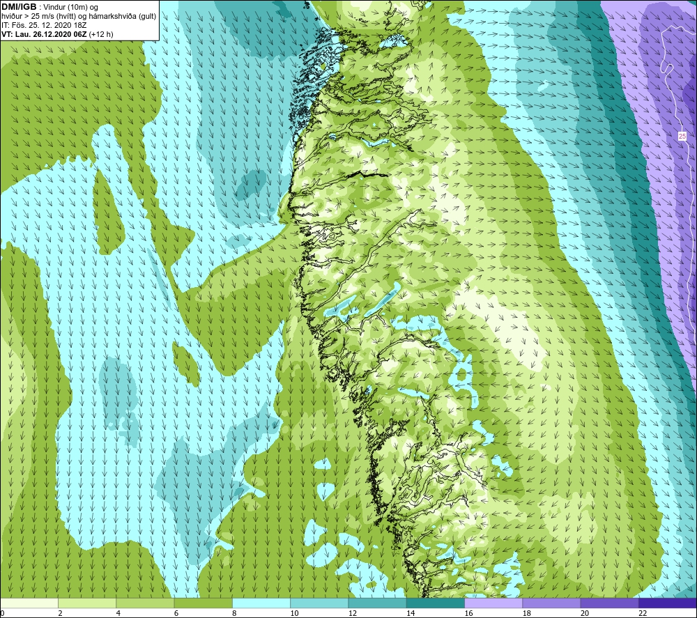Click the legend number 20

click(585, 613)
